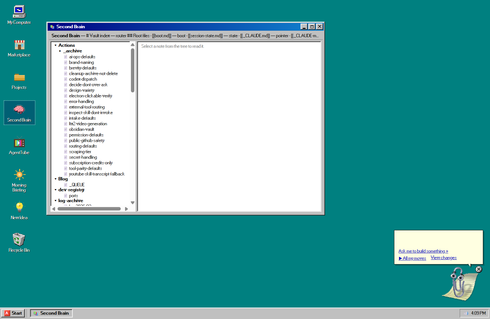This screenshot has height=319, width=490.
Task: Click the tree scroll up arrow
Action: click(x=132, y=45)
